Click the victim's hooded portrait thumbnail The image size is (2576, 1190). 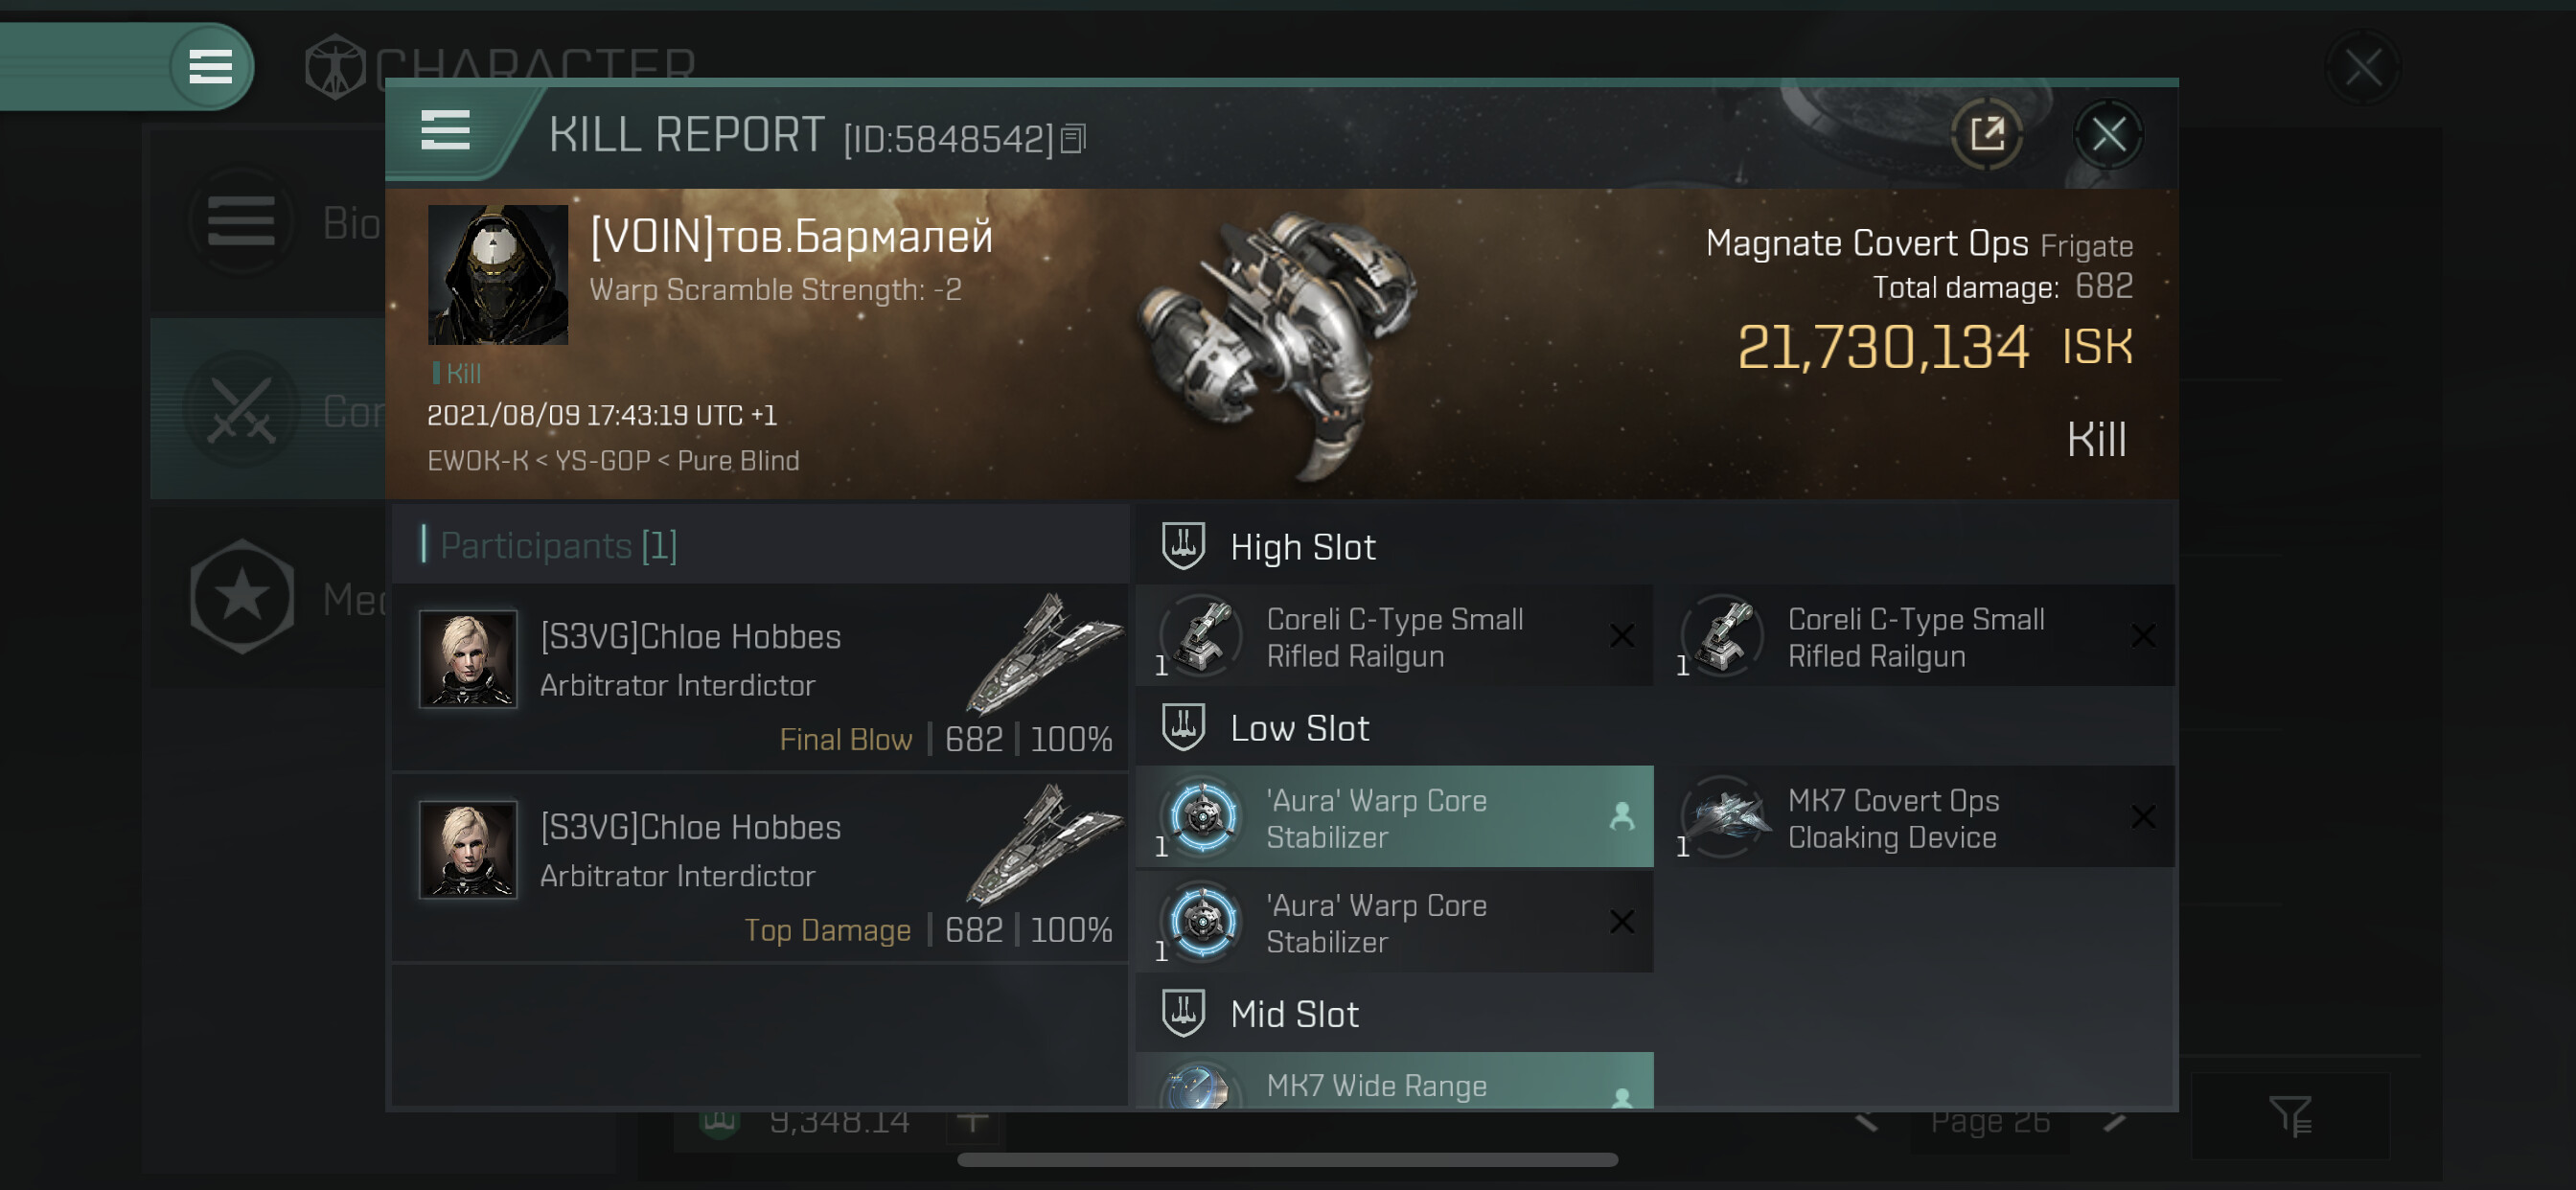coord(497,275)
